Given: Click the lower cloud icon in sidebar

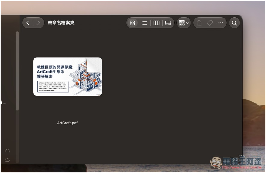Looking at the screenshot, I should coord(7,160).
